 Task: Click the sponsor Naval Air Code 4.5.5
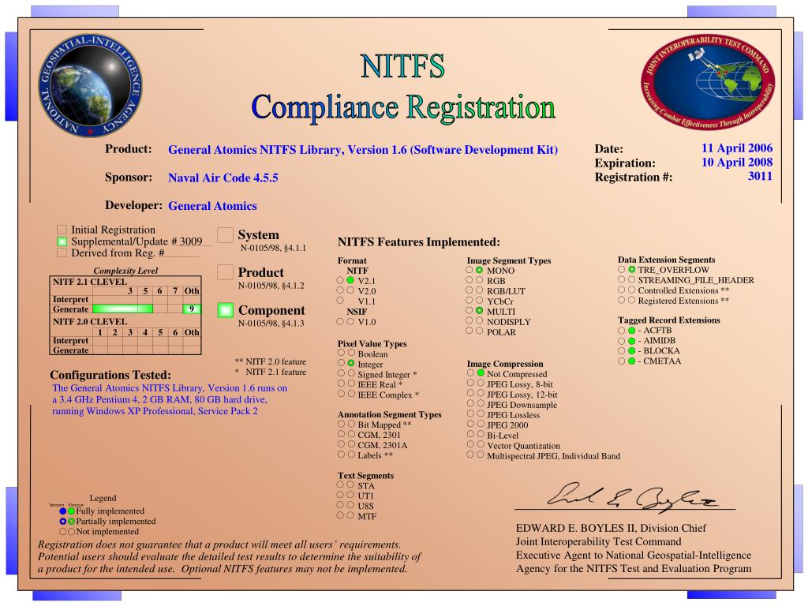coord(223,178)
